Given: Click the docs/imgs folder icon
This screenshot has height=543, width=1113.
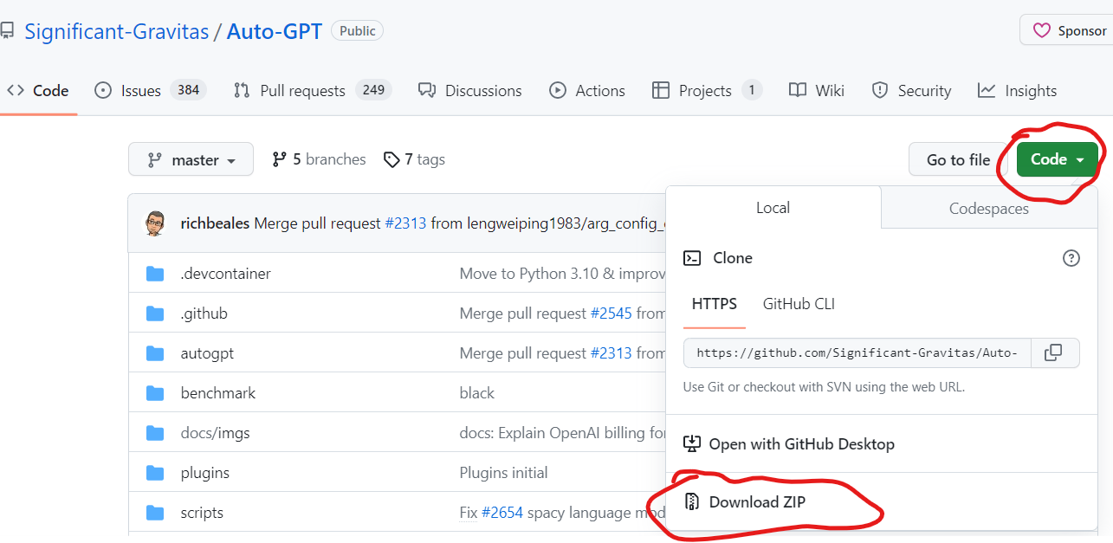Looking at the screenshot, I should [155, 433].
